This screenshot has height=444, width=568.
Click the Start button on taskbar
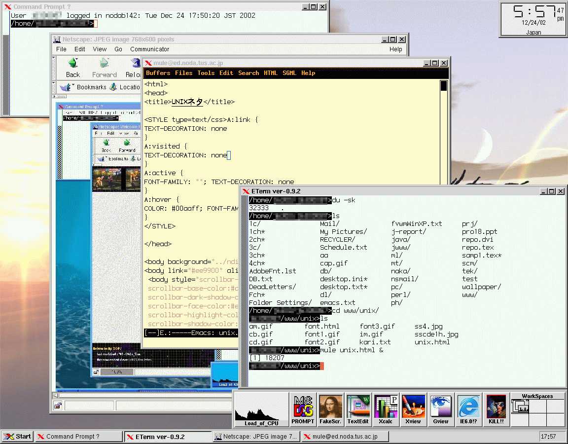tap(18, 437)
